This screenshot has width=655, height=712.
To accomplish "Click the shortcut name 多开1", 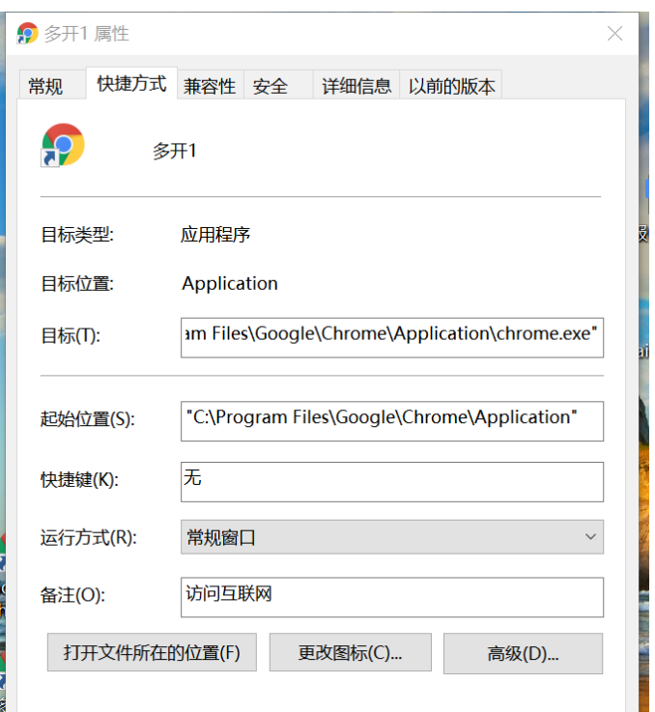I will point(175,151).
